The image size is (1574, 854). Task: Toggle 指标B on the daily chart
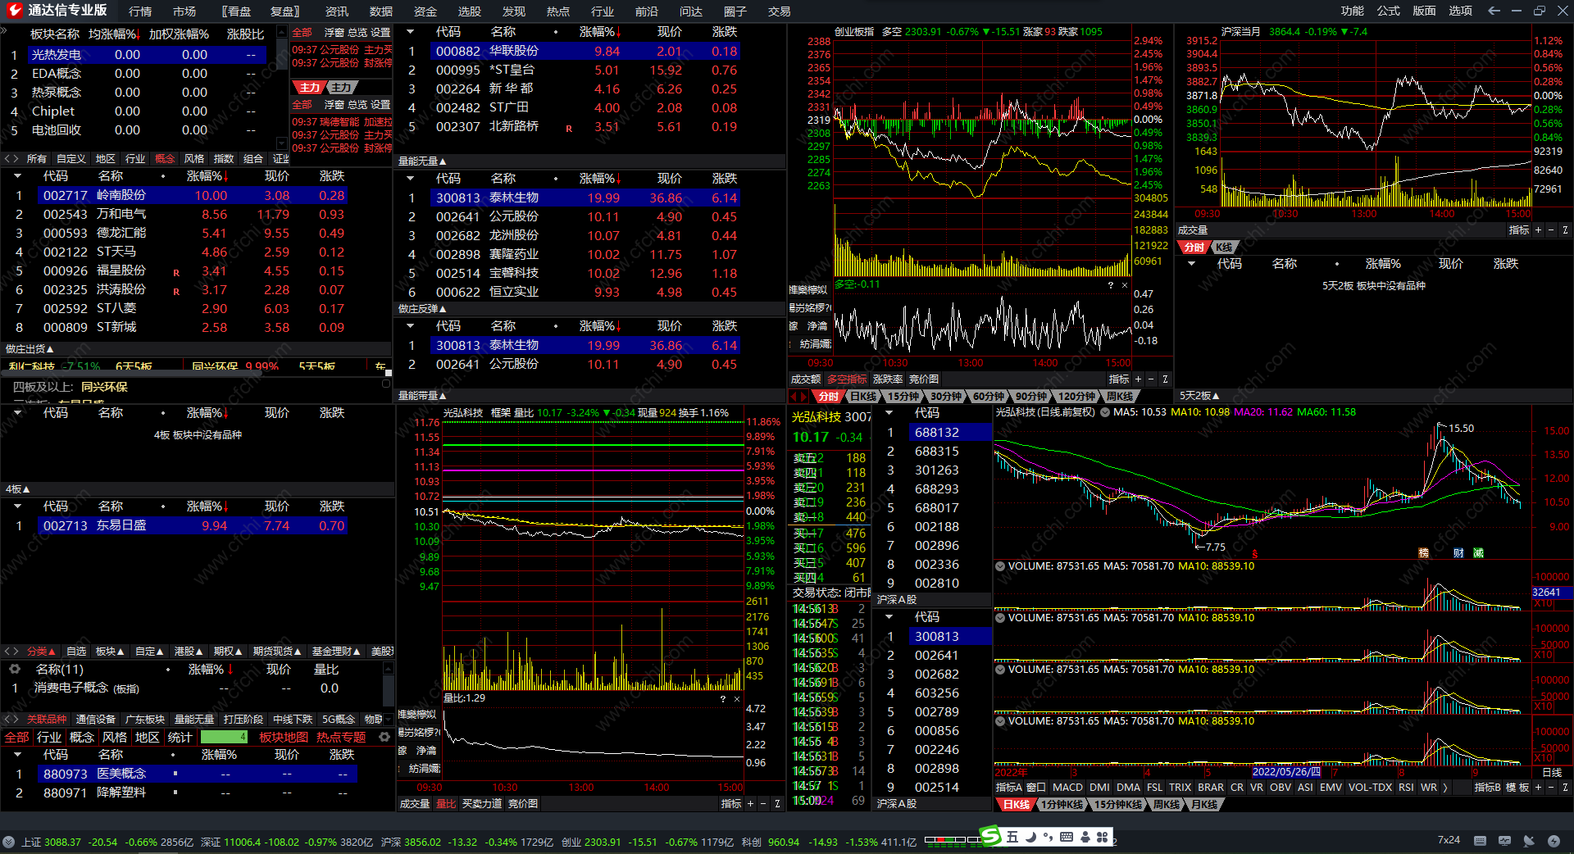point(1487,788)
